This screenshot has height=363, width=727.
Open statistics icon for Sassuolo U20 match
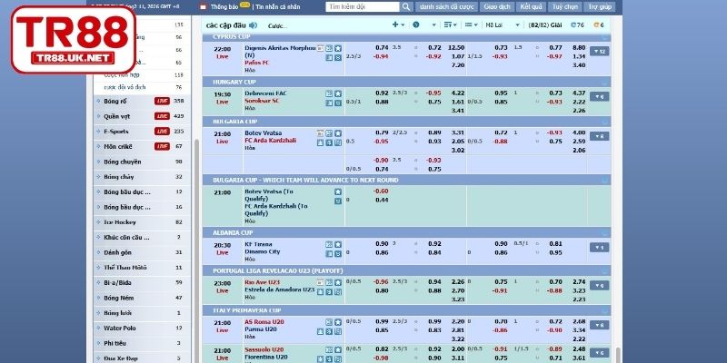329,350
